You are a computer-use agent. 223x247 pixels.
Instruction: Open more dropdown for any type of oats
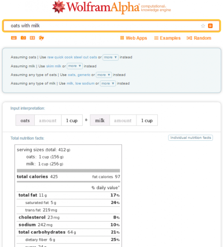[x=104, y=75]
